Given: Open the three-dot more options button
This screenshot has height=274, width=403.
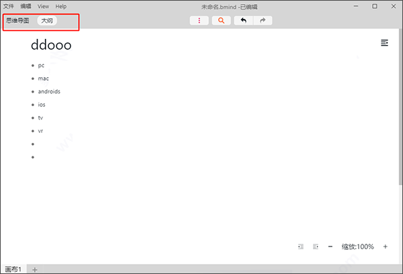Looking at the screenshot, I should click(x=199, y=21).
